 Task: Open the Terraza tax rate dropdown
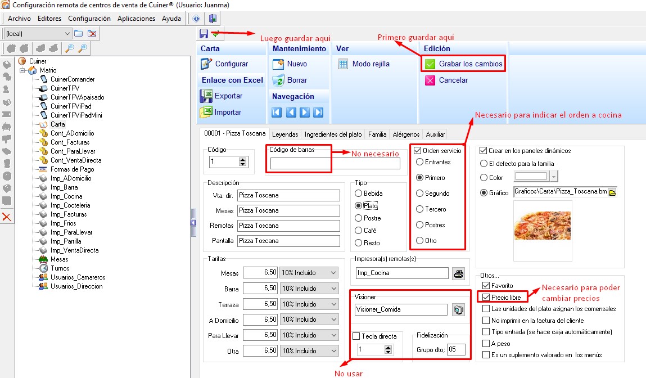tap(334, 304)
